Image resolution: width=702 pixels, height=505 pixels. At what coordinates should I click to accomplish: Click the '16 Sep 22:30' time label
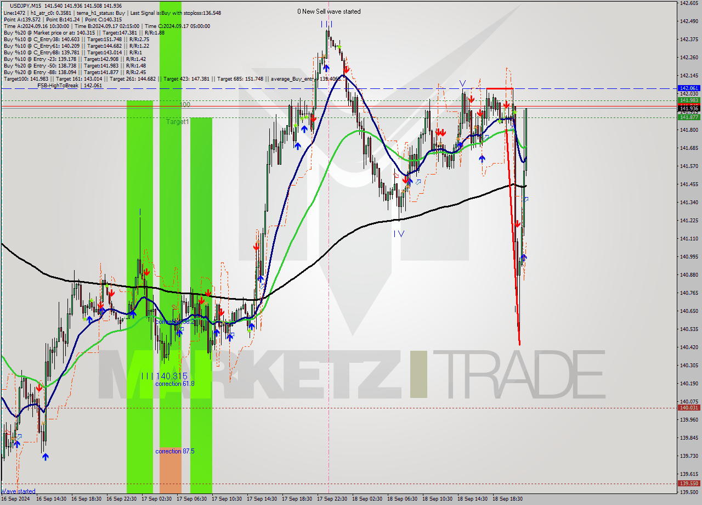click(122, 499)
